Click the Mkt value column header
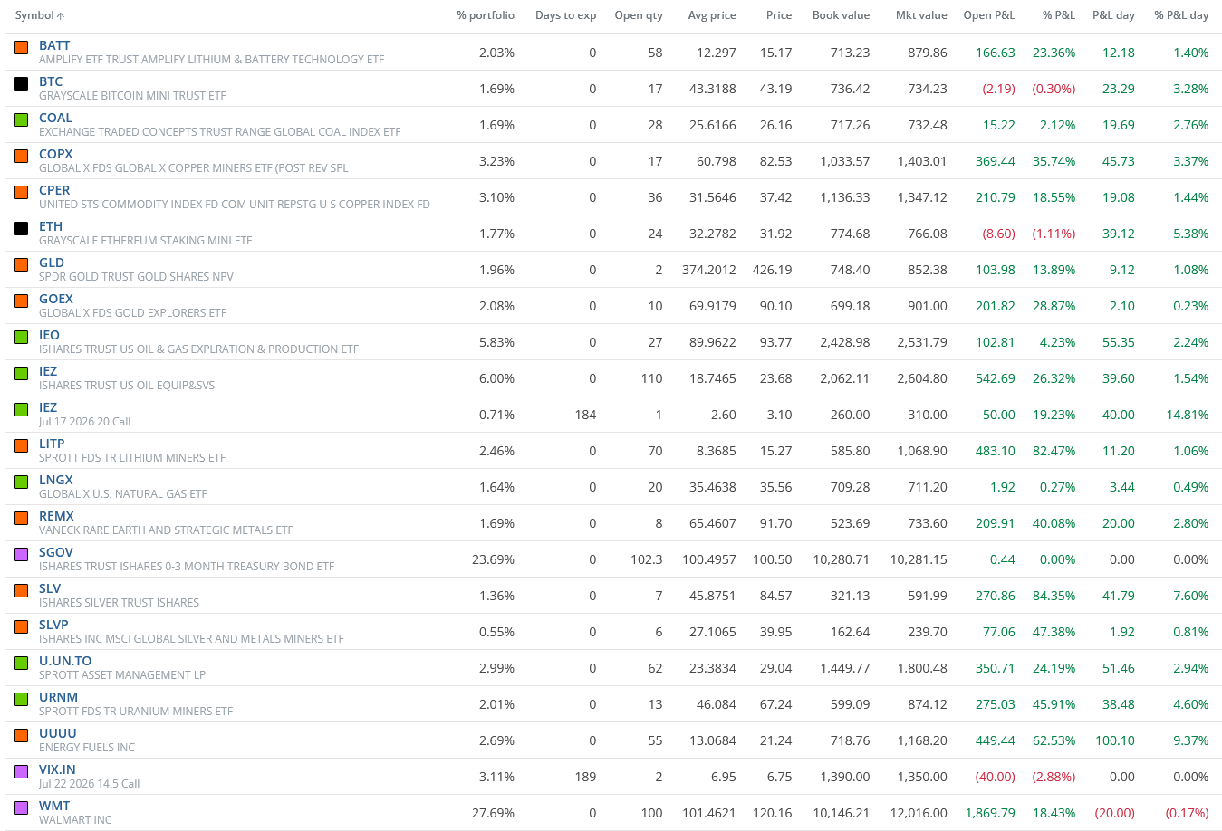The width and height of the screenshot is (1222, 831). coord(920,15)
